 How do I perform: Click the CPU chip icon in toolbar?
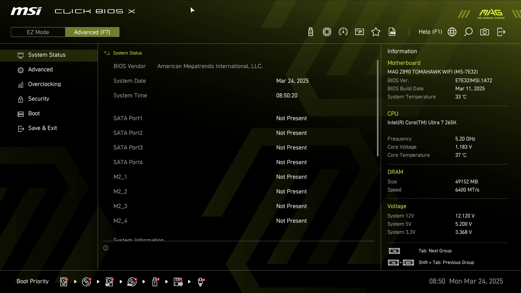tap(327, 32)
